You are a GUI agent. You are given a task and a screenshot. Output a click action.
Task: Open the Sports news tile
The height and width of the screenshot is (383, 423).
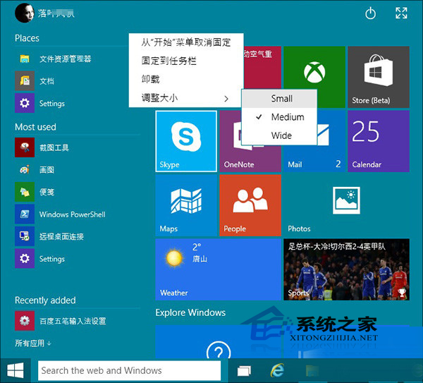click(x=347, y=269)
